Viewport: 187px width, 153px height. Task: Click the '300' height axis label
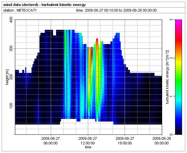tap(11, 48)
